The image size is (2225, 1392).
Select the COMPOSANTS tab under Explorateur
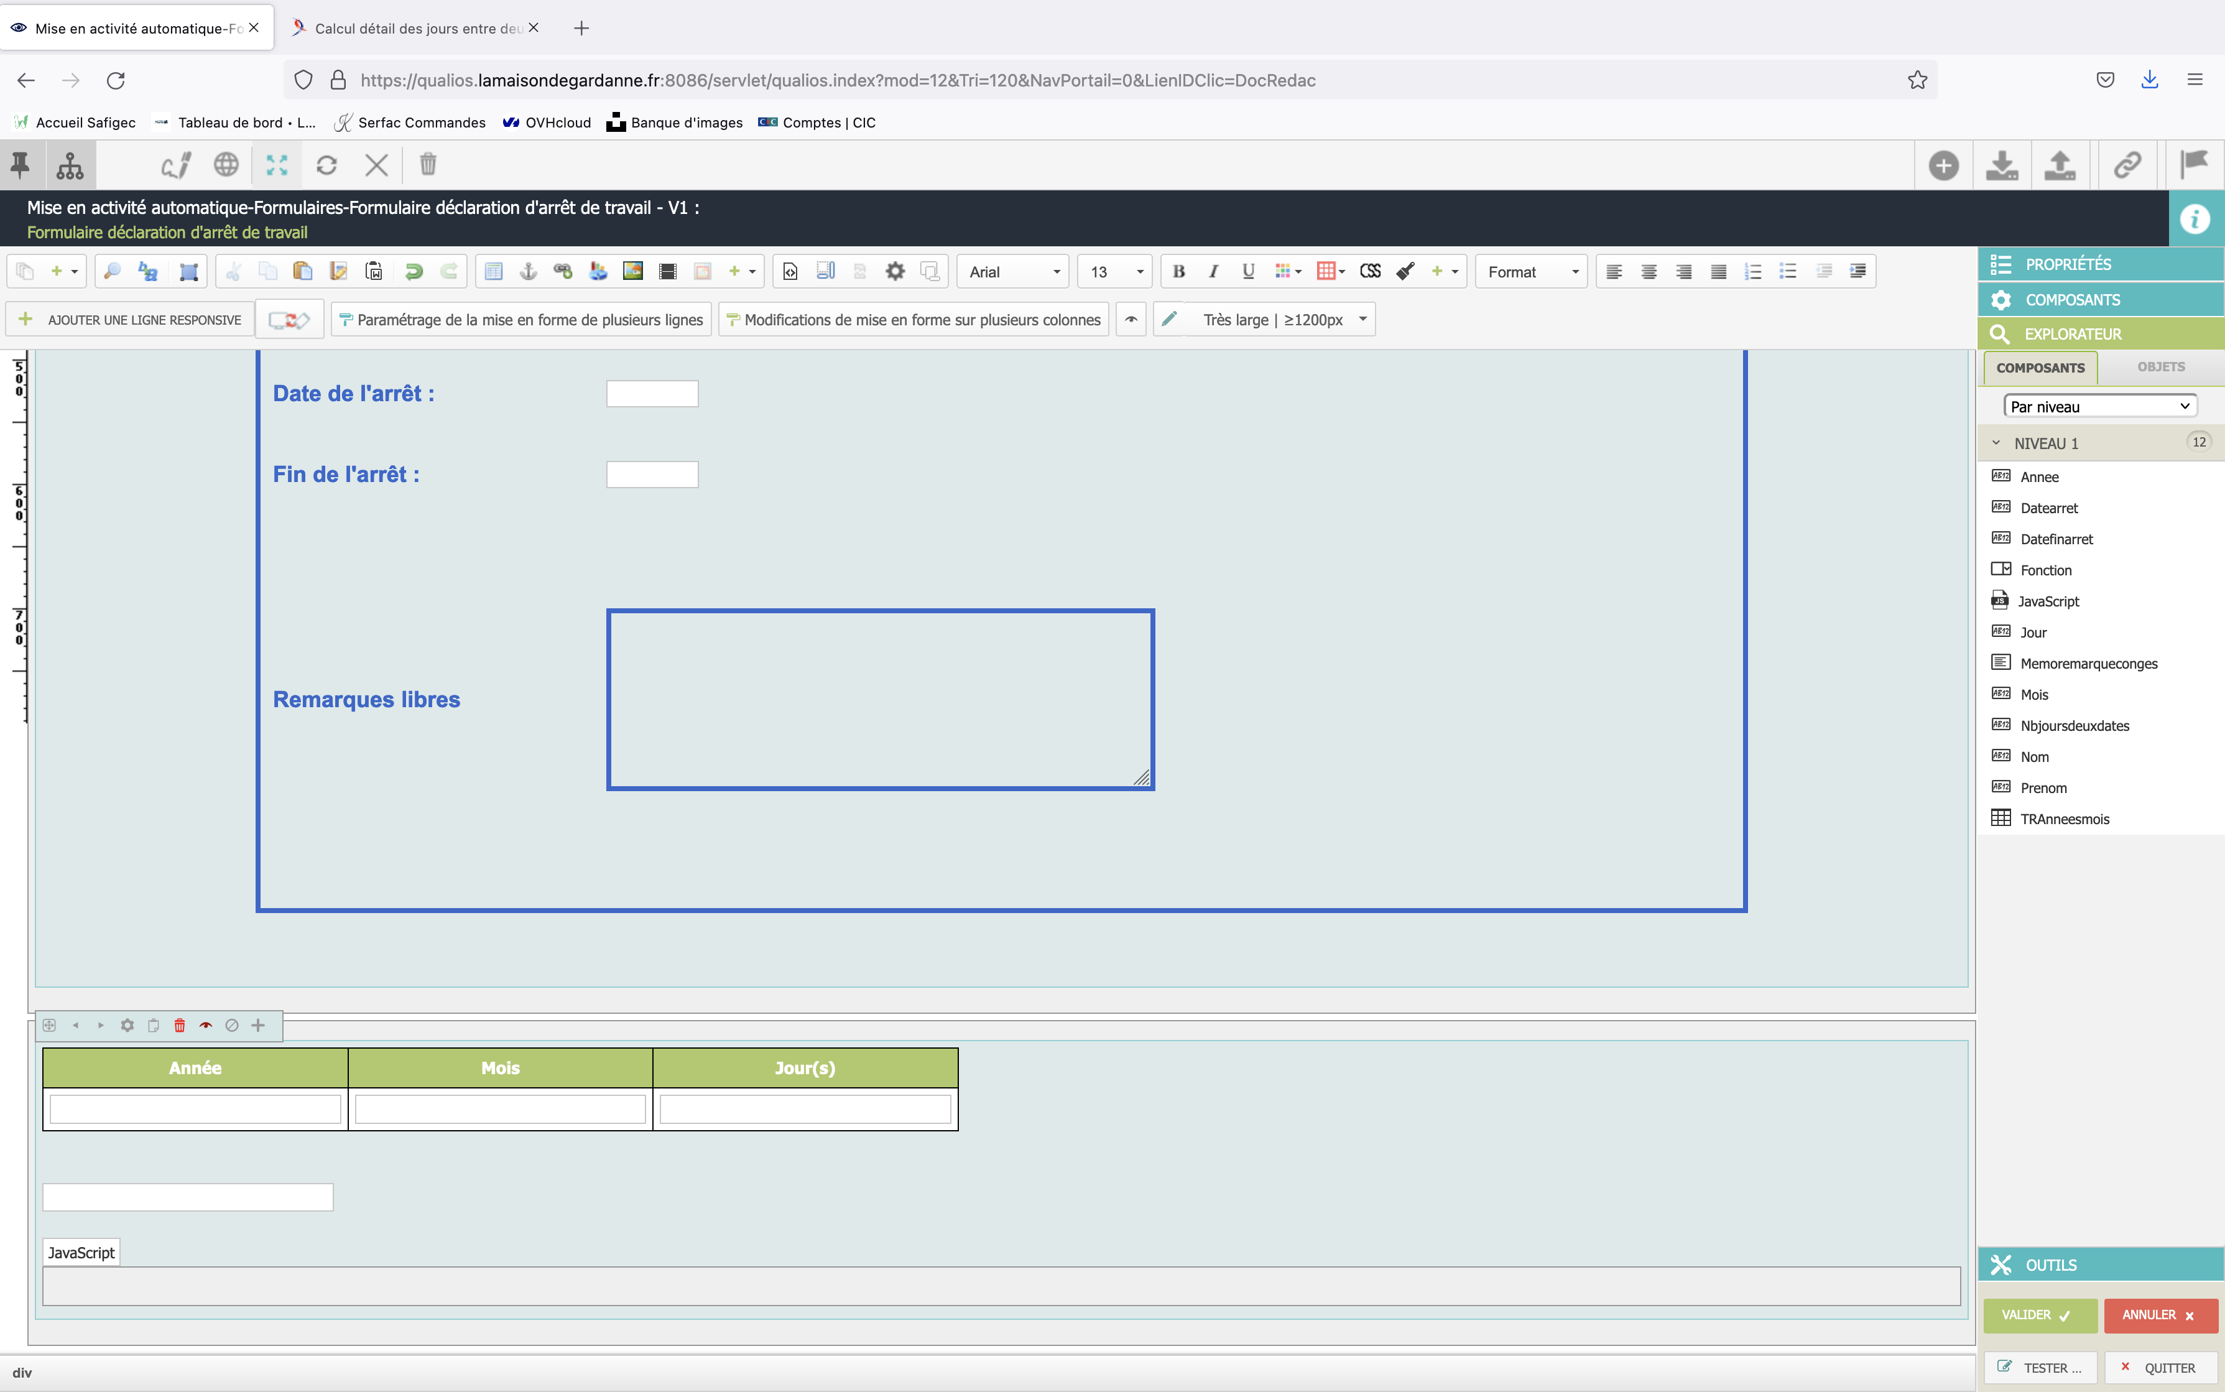pyautogui.click(x=2040, y=368)
